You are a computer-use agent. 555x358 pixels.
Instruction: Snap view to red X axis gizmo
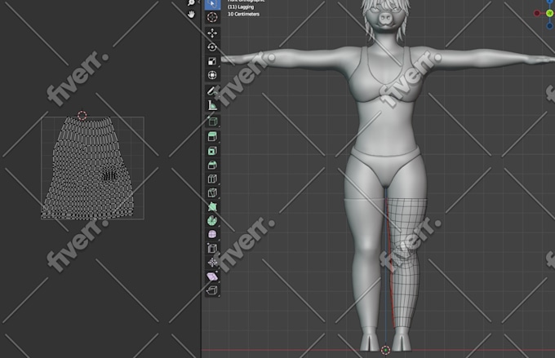click(x=537, y=13)
